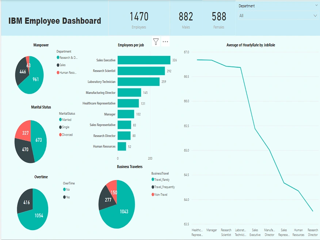Screen dimensions: 320x240
Task: Select No in the OverTime legend
Action: pos(66,189)
